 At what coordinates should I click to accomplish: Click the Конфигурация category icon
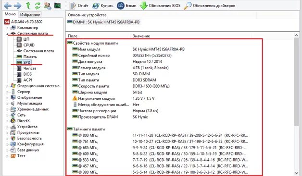point(13,144)
